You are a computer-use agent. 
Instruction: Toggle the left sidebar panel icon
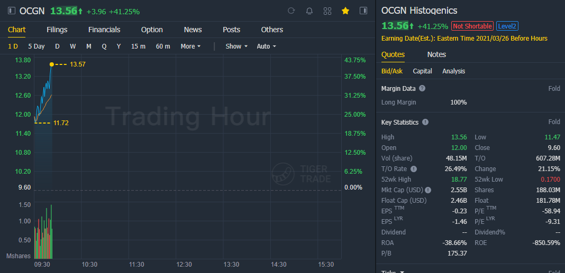tap(12, 11)
